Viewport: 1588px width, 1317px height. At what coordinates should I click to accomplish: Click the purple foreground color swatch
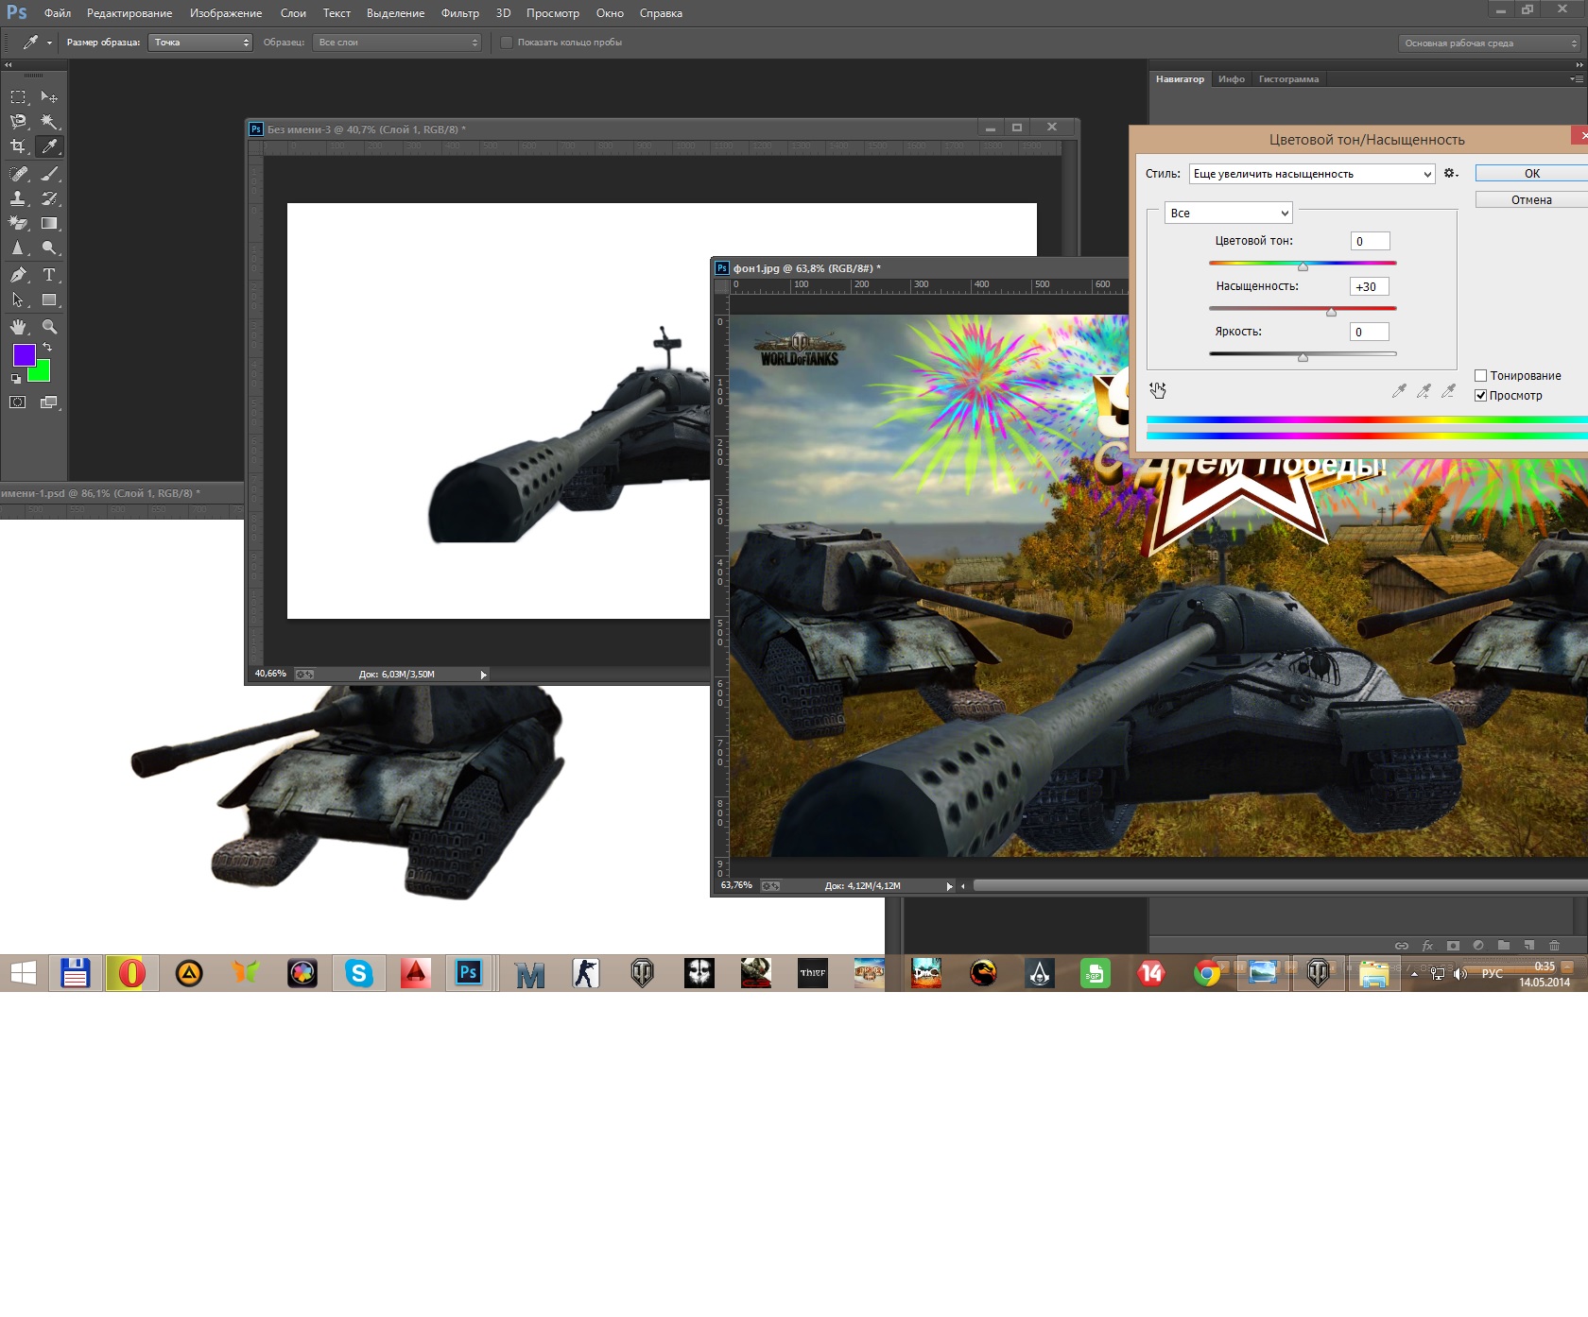[24, 355]
